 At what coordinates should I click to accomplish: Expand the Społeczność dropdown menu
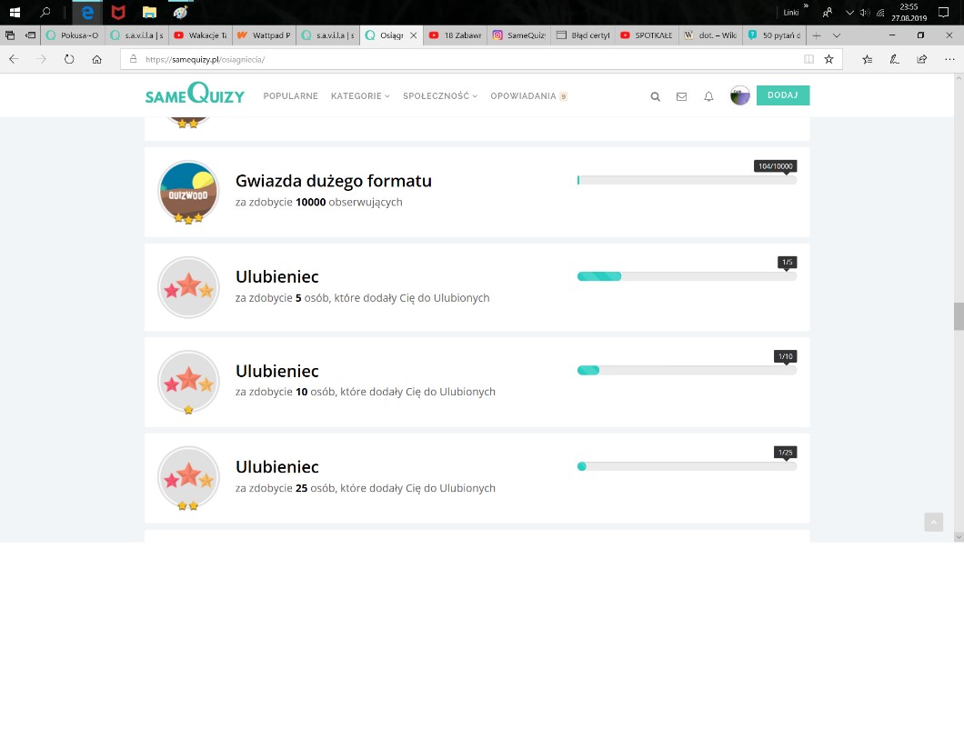click(x=440, y=96)
